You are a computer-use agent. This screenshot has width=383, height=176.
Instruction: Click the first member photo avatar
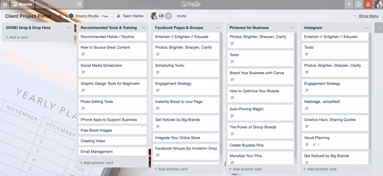pyautogui.click(x=154, y=16)
